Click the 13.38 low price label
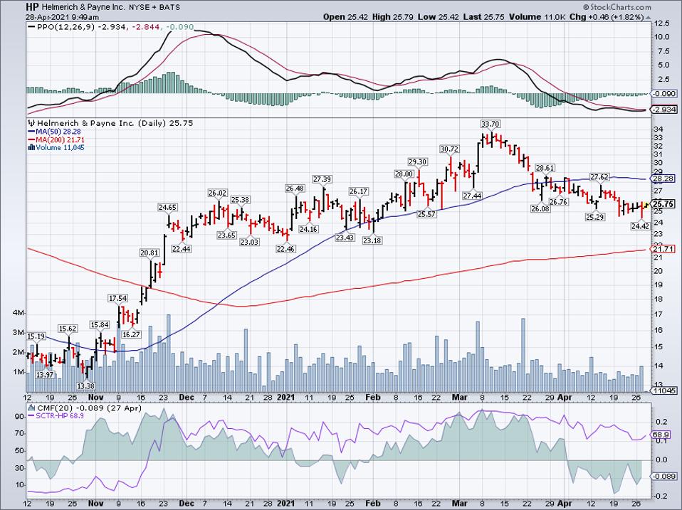The width and height of the screenshot is (682, 510). [85, 386]
